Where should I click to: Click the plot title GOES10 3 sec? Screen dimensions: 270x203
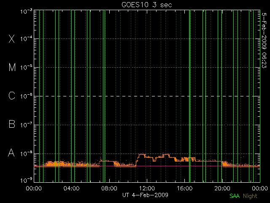click(147, 5)
